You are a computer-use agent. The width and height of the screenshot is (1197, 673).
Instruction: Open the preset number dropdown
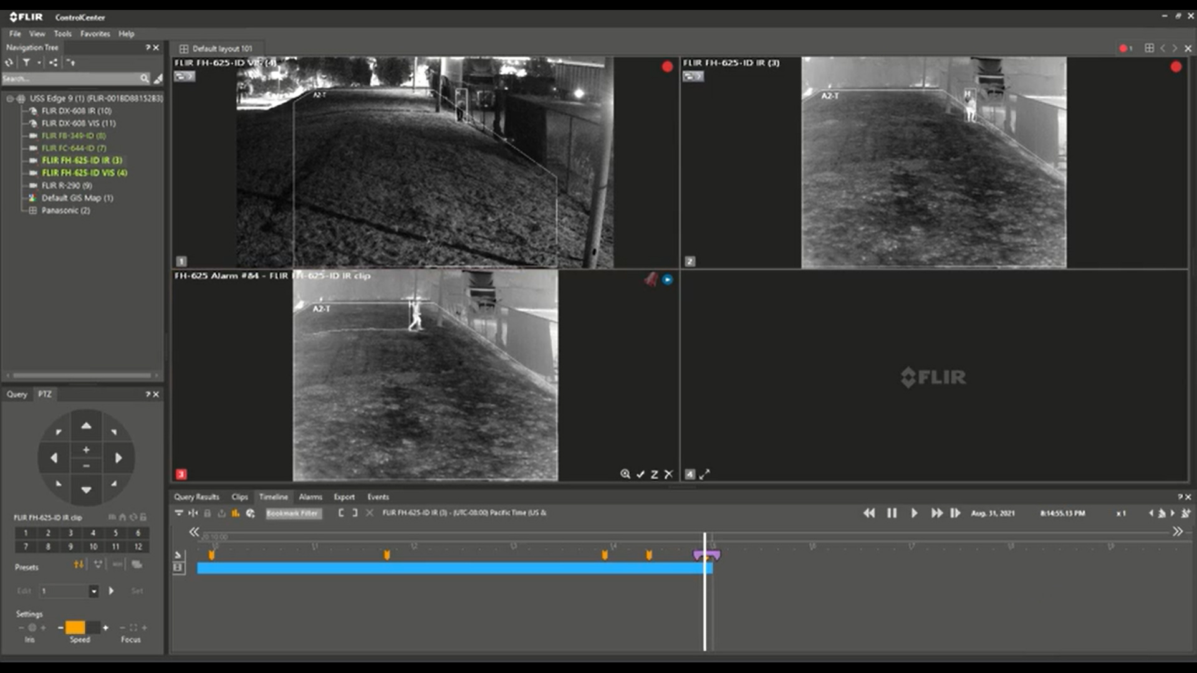pos(94,591)
